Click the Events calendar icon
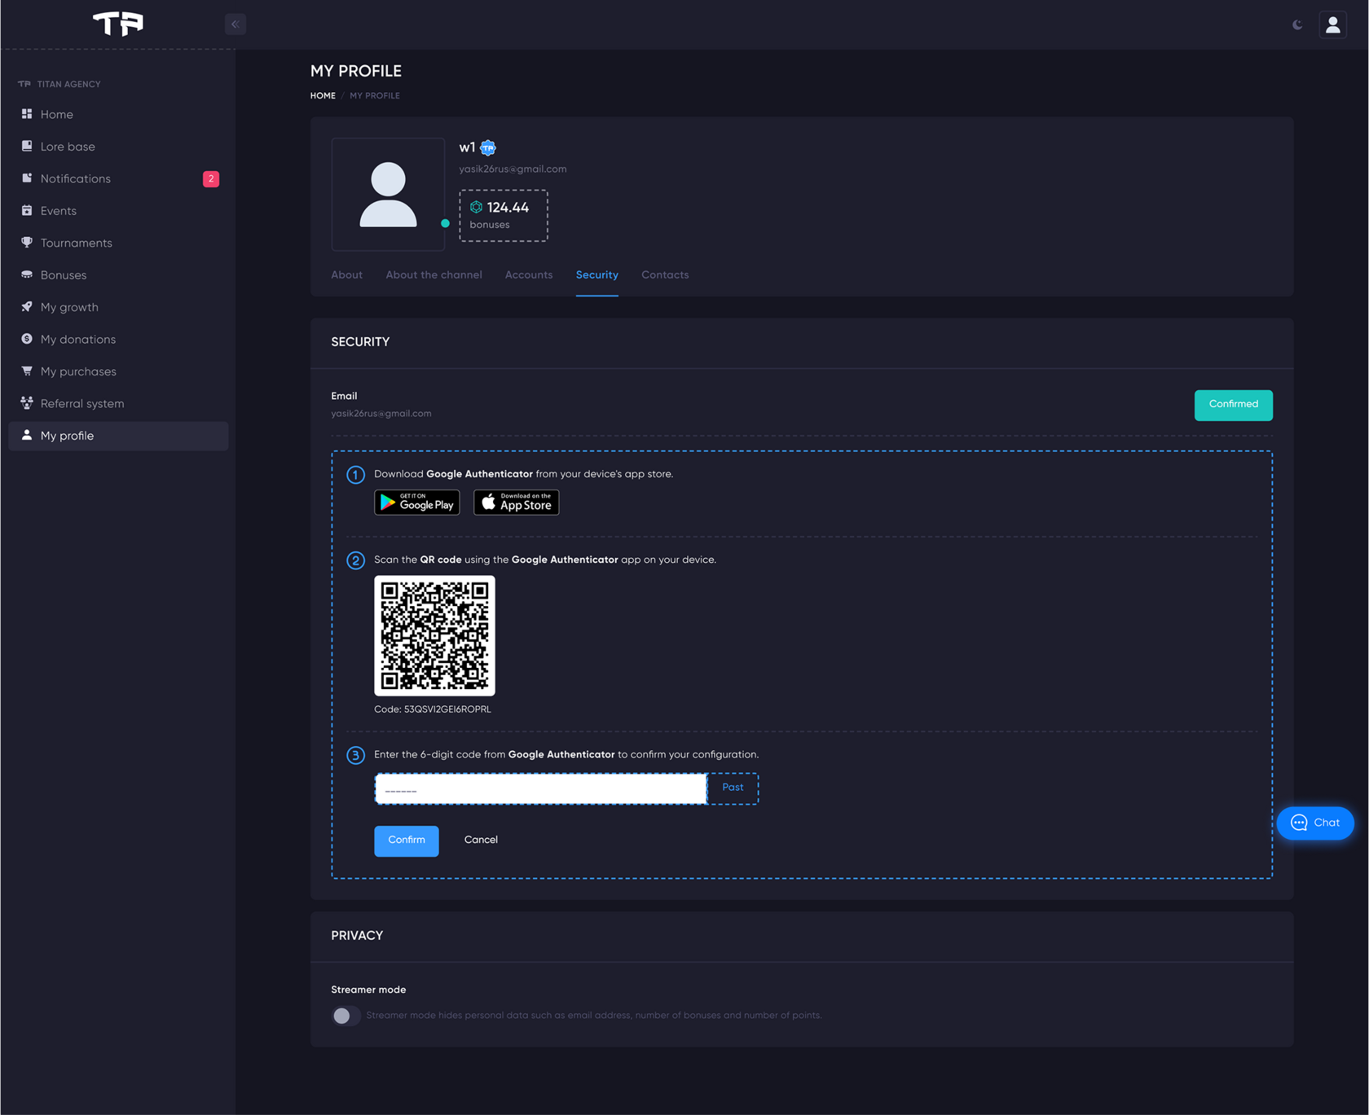The height and width of the screenshot is (1115, 1369). [27, 210]
